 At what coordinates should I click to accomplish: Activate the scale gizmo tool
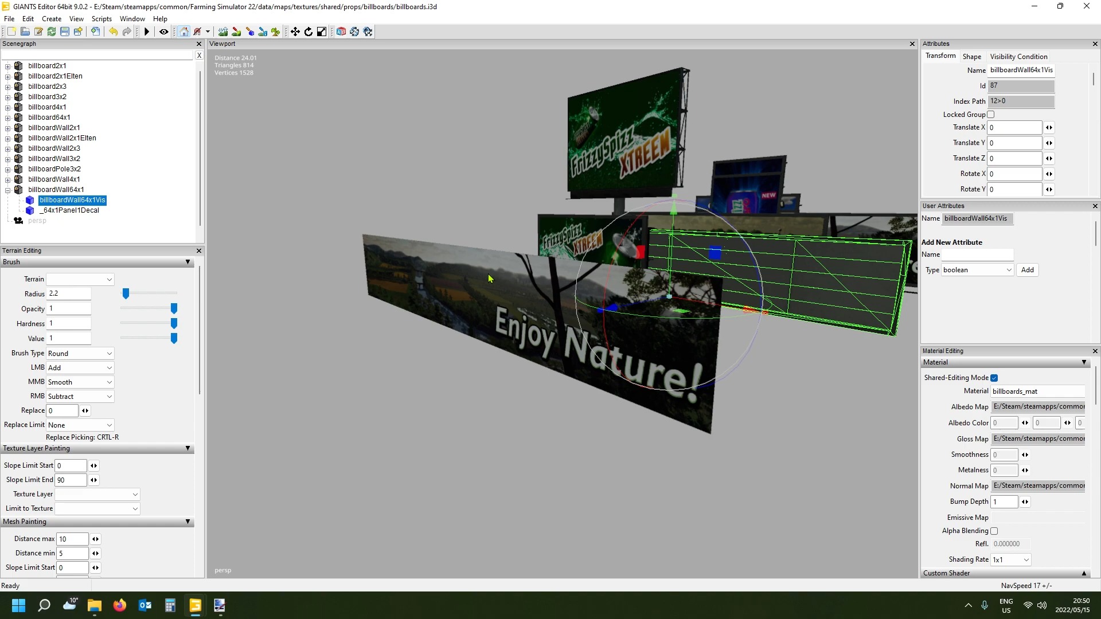pyautogui.click(x=322, y=32)
